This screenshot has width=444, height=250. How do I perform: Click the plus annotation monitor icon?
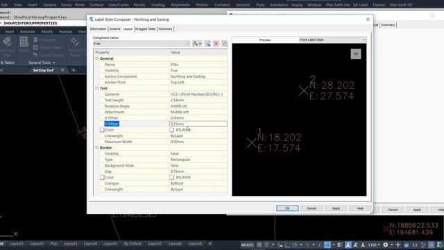(x=398, y=245)
